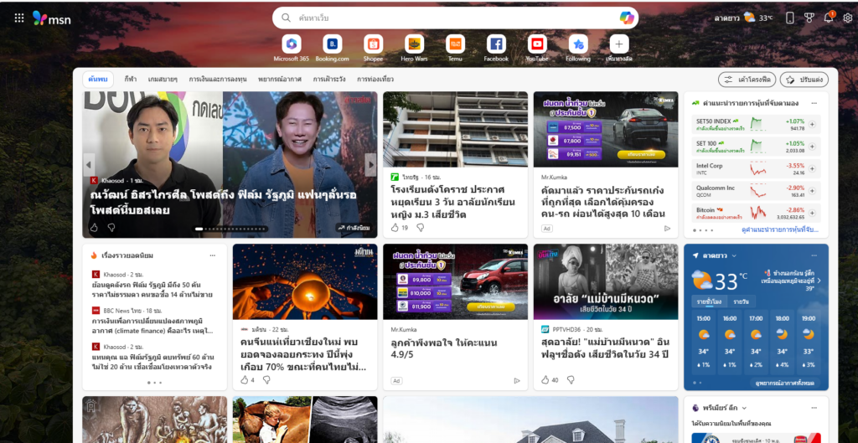This screenshot has width=858, height=443.
Task: Open the Facebook shortcut icon
Action: click(x=496, y=44)
